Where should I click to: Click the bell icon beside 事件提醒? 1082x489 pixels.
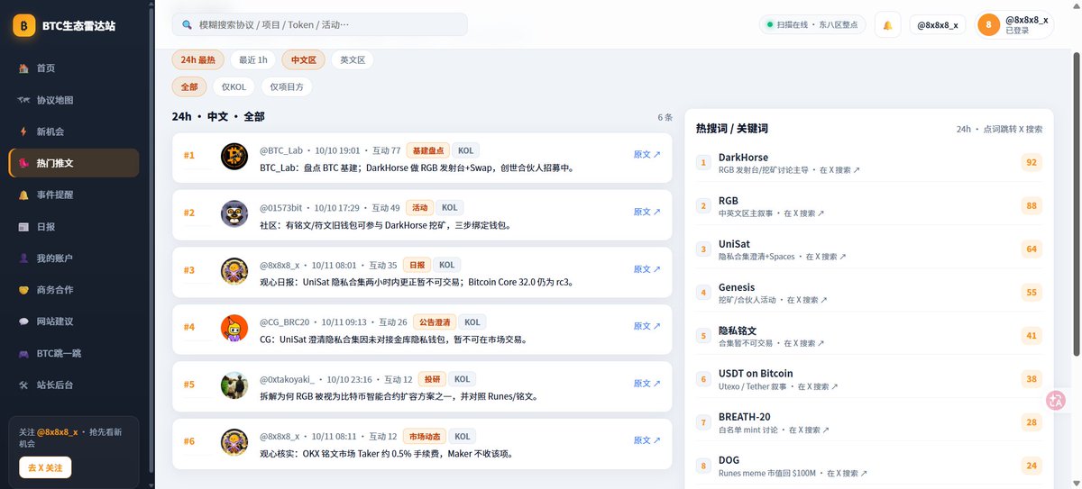tap(23, 195)
